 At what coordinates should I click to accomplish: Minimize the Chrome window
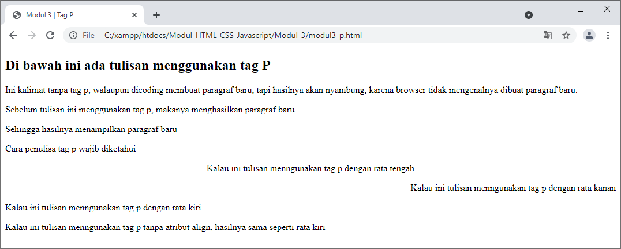(x=554, y=9)
